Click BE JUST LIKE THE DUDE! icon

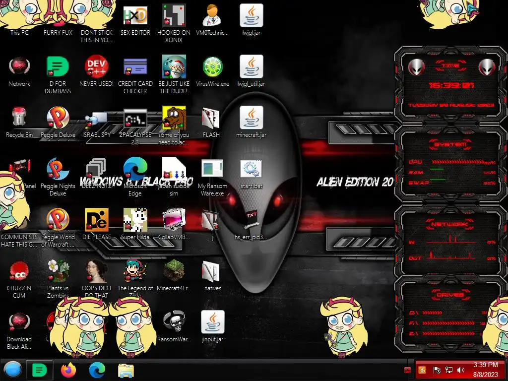point(174,74)
